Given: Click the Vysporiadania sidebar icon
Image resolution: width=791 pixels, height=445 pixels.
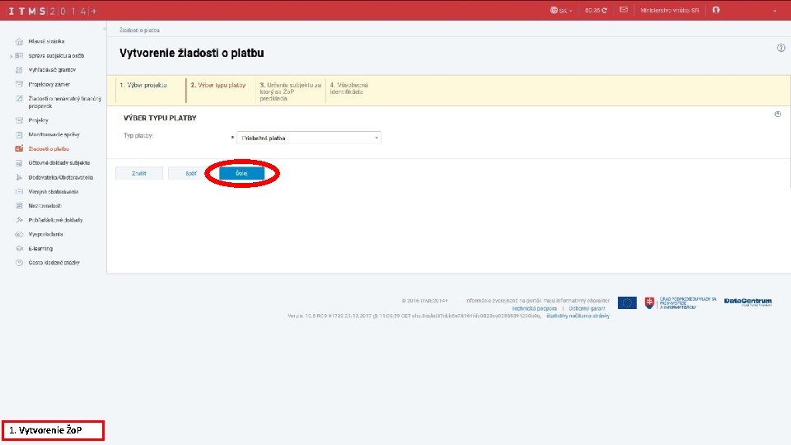Looking at the screenshot, I should pos(19,234).
